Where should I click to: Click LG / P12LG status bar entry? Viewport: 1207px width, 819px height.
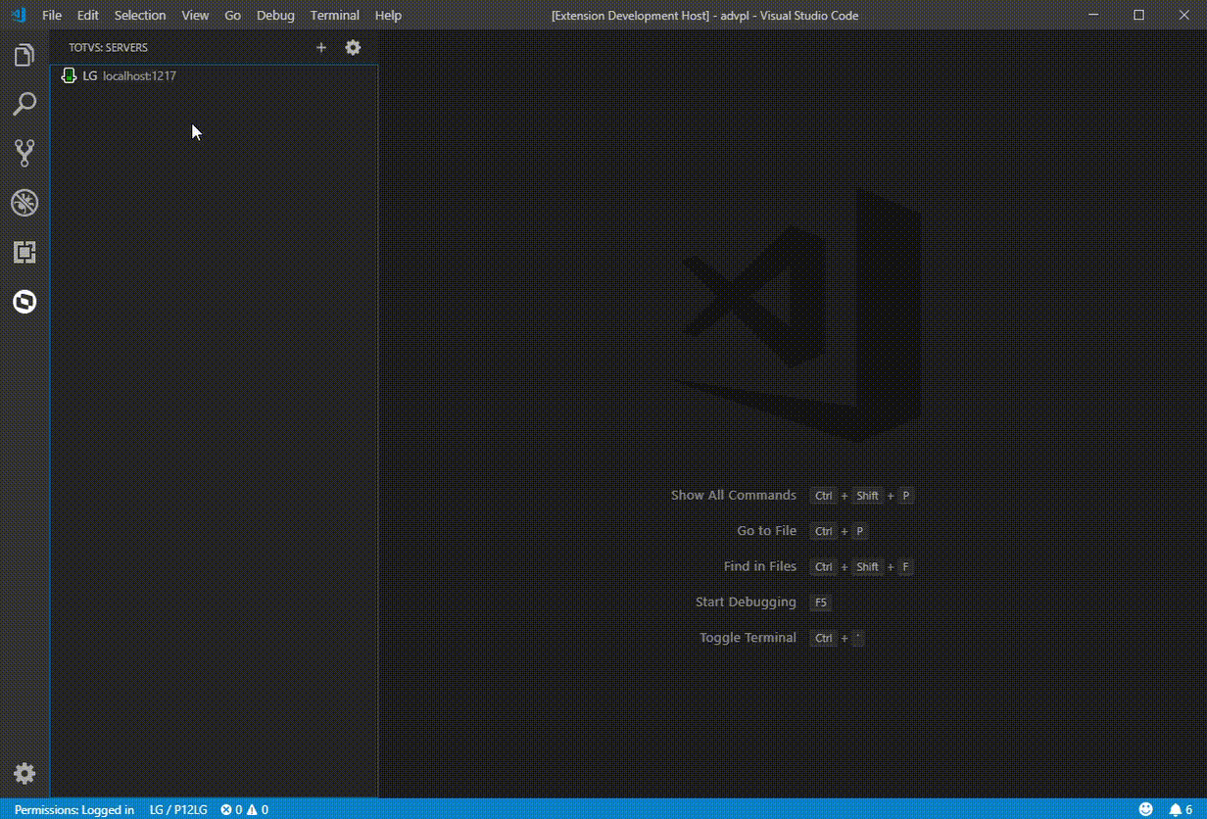click(178, 809)
